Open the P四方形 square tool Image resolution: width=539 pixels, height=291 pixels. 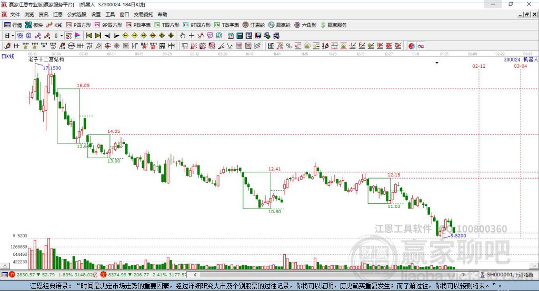point(78,25)
